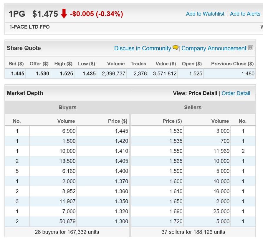Click buyer volume 13,500
263x240 pixels.
[67, 161]
